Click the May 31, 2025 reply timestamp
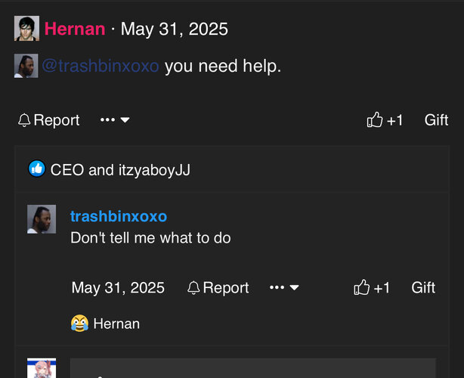 [118, 288]
